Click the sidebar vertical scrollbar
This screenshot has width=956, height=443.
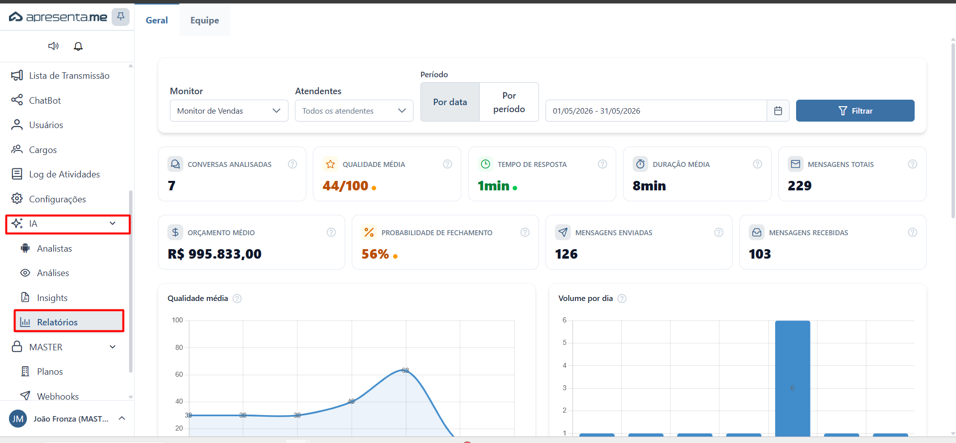[x=131, y=282]
